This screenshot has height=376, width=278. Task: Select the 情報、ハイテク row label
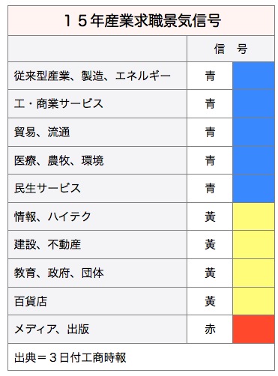[x=52, y=216]
